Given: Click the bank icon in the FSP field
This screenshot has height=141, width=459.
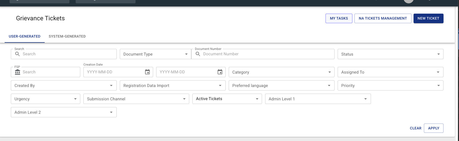Looking at the screenshot, I should pos(18,72).
